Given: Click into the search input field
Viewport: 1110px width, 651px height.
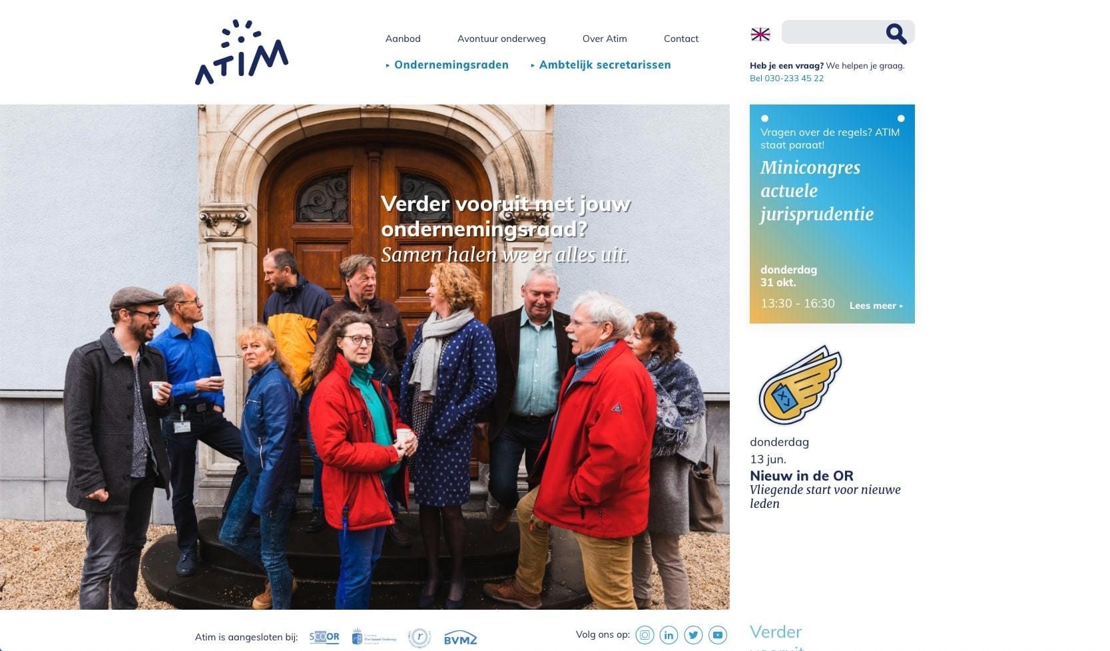Looking at the screenshot, I should pos(832,32).
